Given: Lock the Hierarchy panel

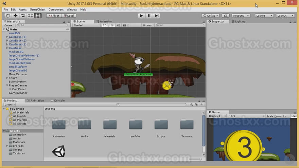Looking at the screenshot, I should (64, 22).
